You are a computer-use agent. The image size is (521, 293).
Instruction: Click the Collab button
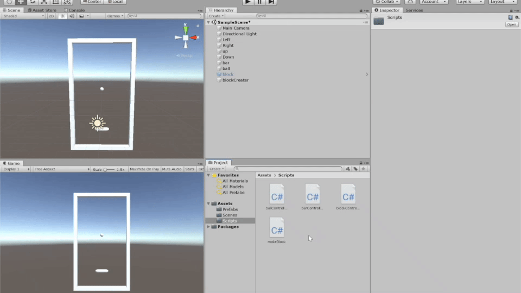387,2
